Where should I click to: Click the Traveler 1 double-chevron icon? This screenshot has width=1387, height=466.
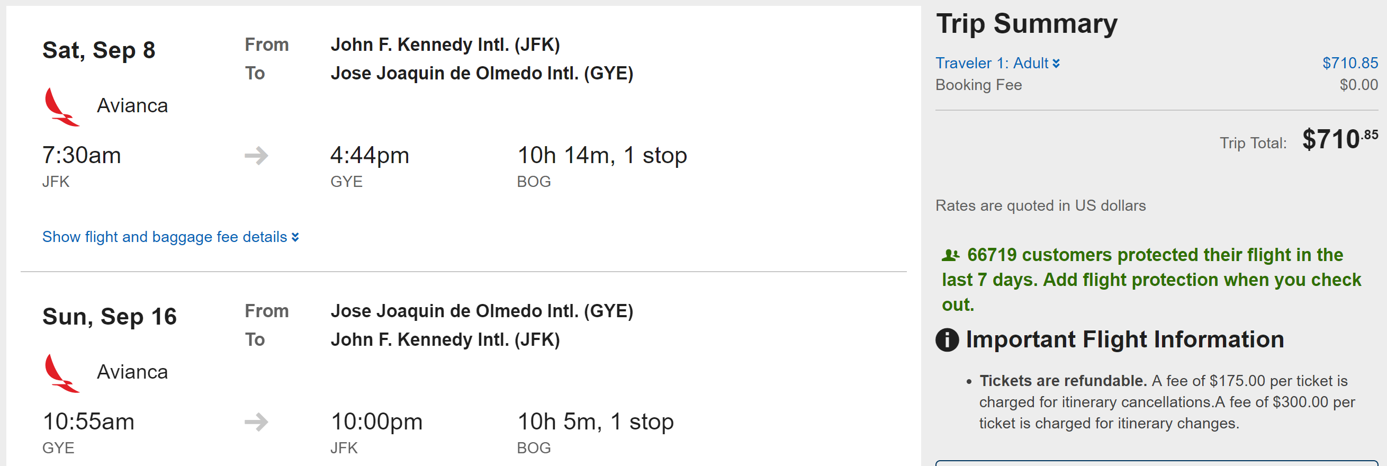pyautogui.click(x=1057, y=64)
